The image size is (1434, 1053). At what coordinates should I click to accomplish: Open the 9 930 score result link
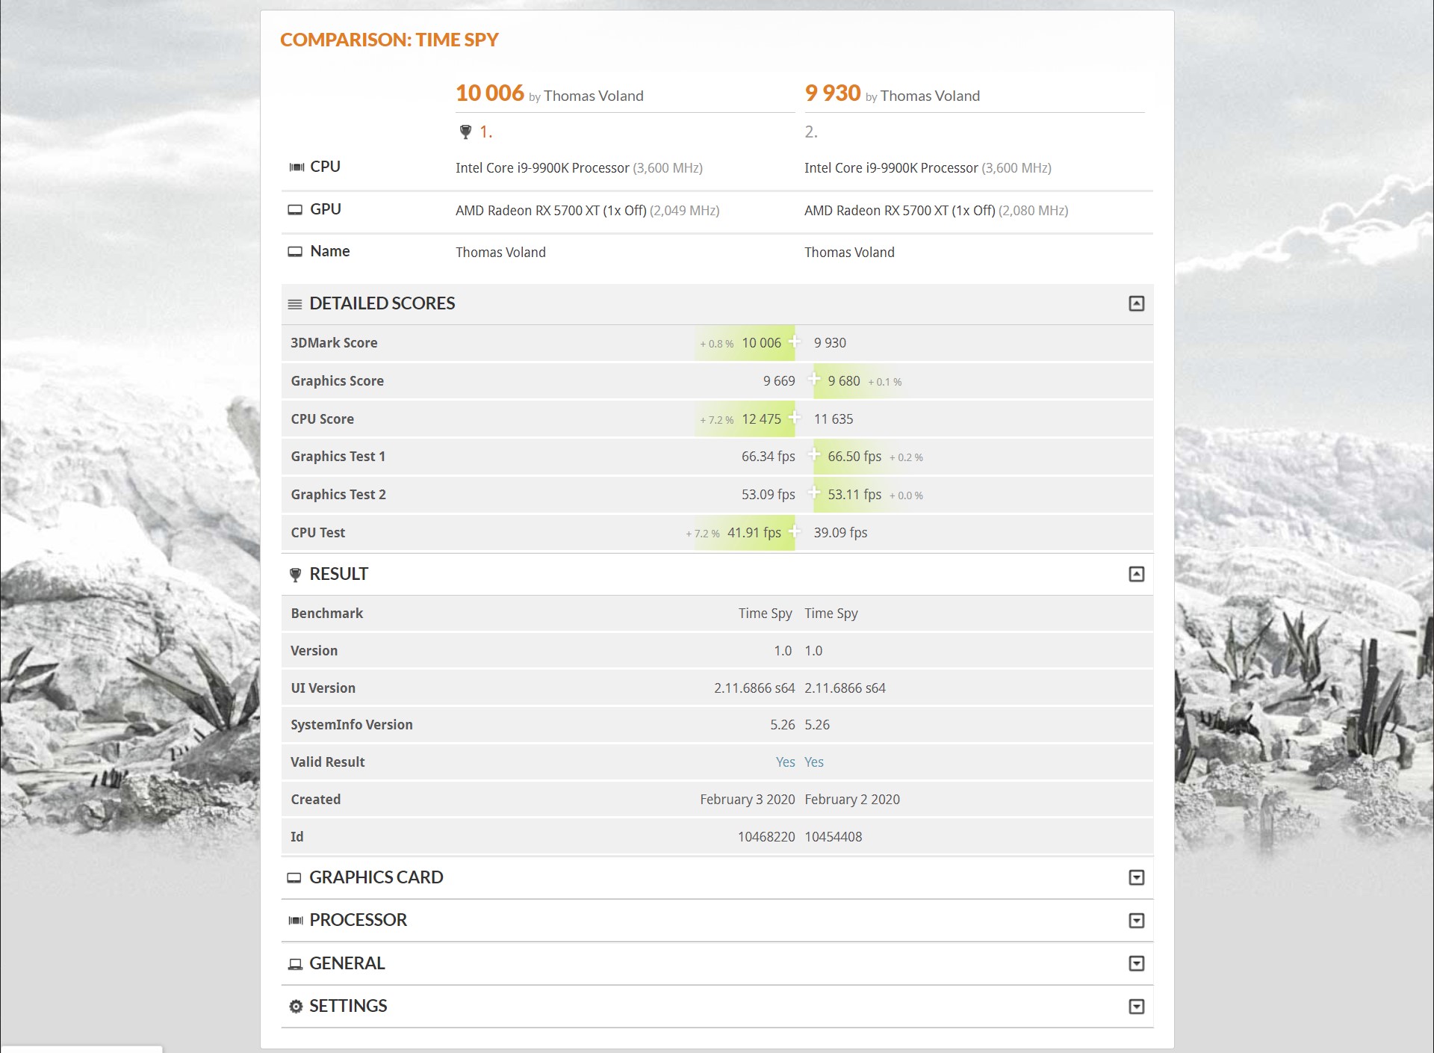point(833,93)
